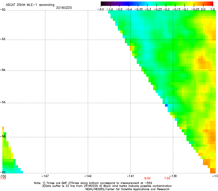Click the "-0.05" color scale label
The image size is (218, 191).
[x=195, y=9]
